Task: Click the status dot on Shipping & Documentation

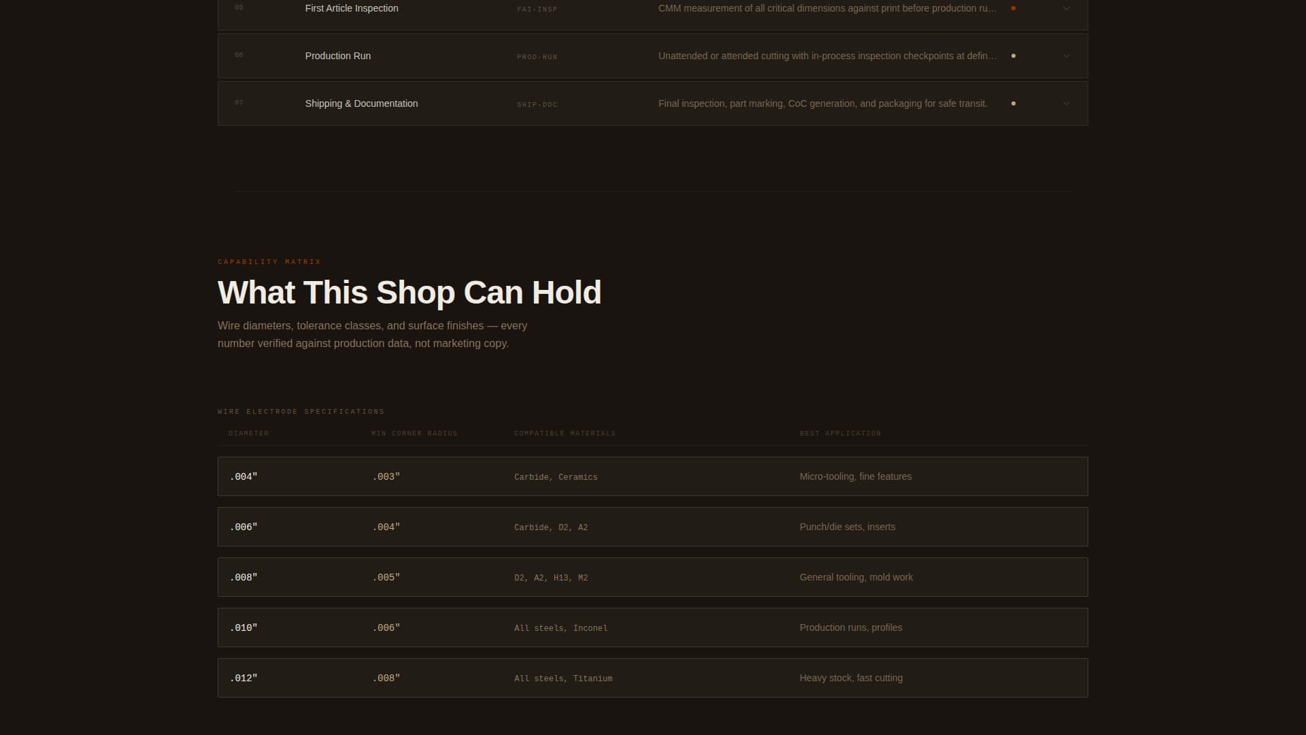Action: click(x=1014, y=103)
